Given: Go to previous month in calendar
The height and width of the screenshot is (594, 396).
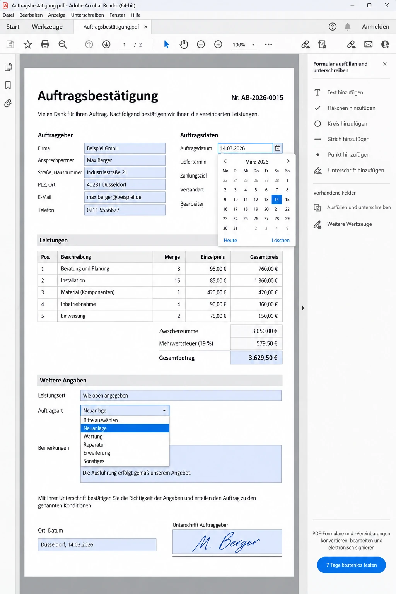Looking at the screenshot, I should click(225, 161).
